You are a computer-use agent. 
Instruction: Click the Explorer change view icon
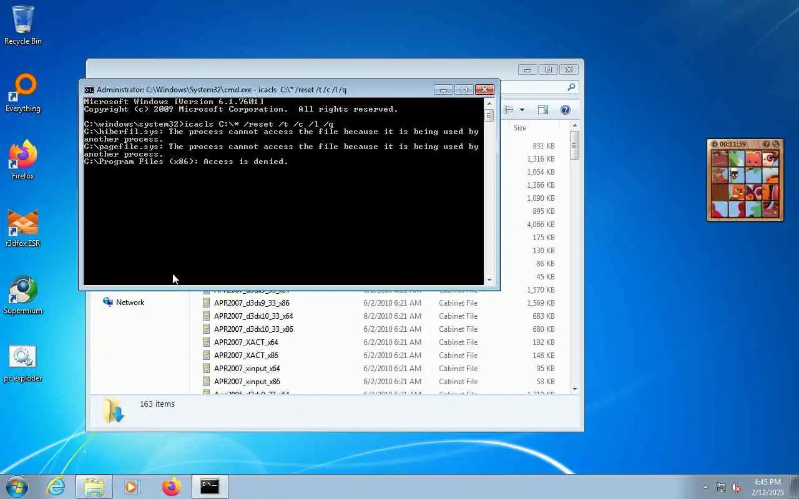tap(509, 110)
